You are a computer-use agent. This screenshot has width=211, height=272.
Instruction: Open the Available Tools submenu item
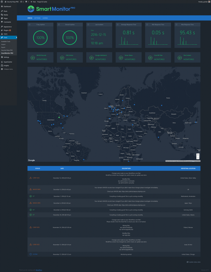point(6,41)
